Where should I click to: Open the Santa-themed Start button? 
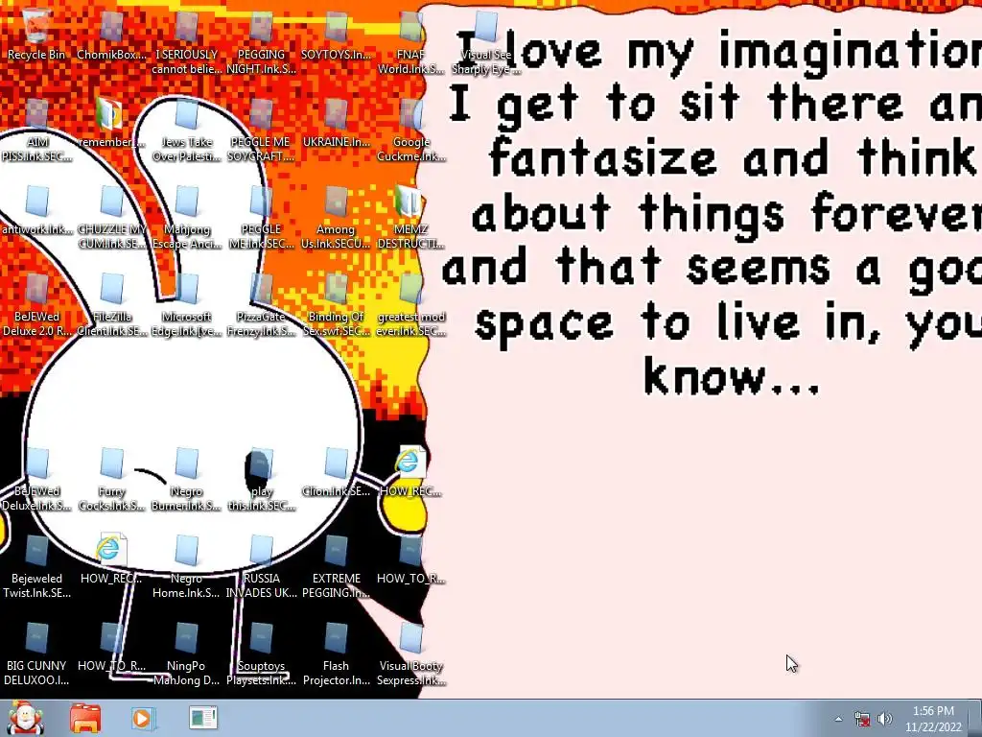click(25, 718)
